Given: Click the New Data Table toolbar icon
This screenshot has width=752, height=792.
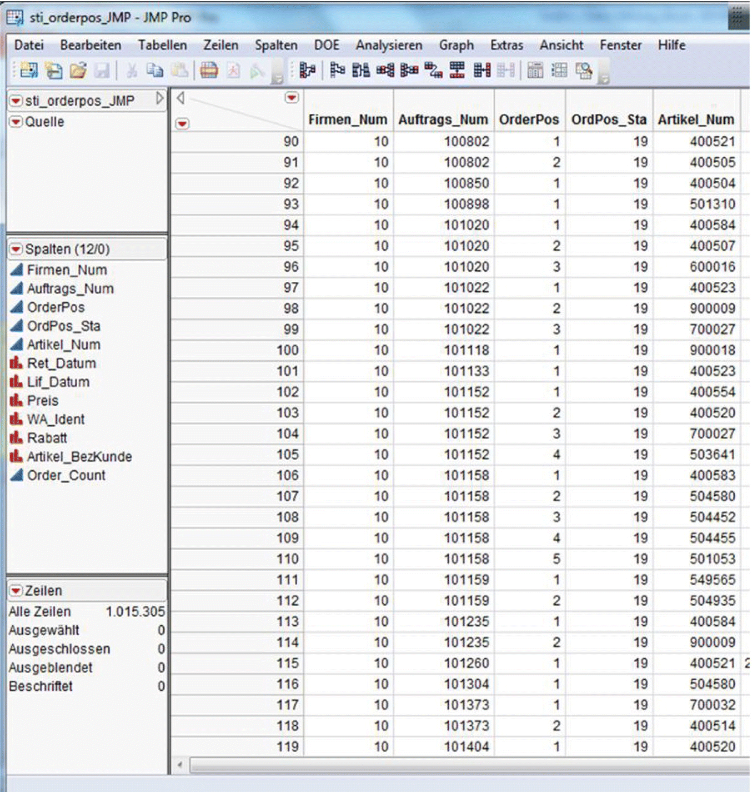Looking at the screenshot, I should 29,71.
